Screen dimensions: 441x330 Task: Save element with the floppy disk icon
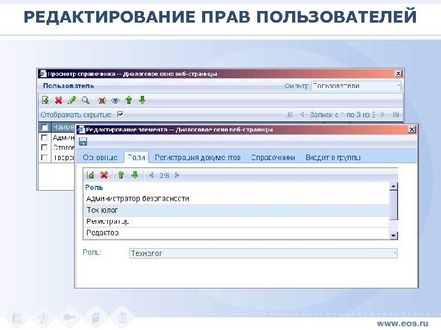(x=83, y=141)
